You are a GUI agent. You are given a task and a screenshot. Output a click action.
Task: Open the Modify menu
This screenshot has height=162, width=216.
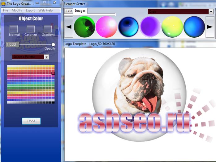pyautogui.click(x=17, y=10)
